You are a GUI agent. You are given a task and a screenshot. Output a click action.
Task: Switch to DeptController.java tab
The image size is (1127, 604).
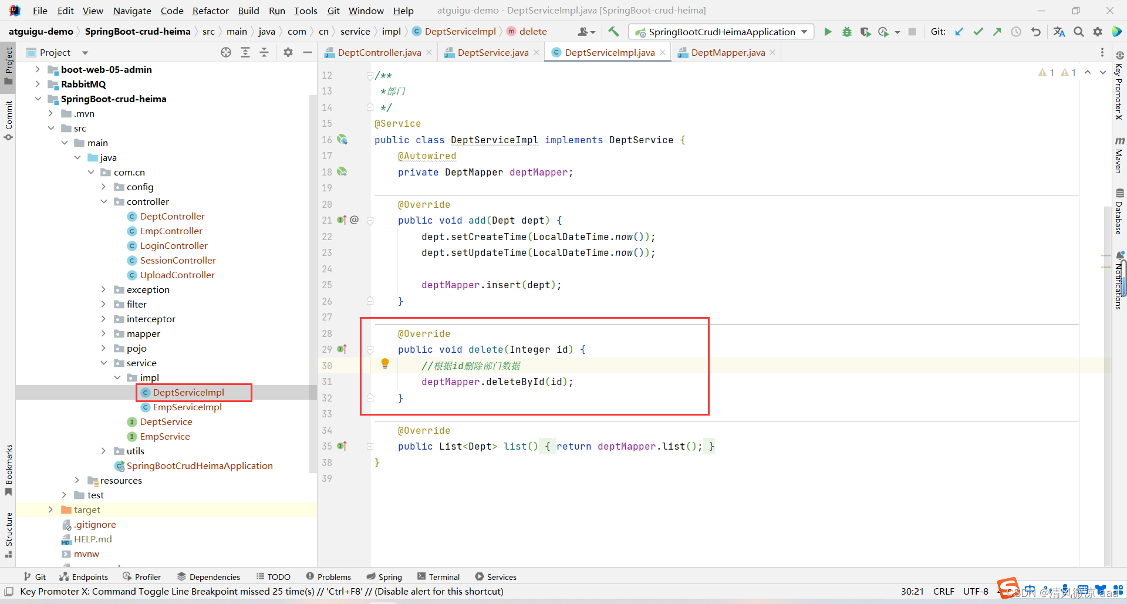[379, 52]
